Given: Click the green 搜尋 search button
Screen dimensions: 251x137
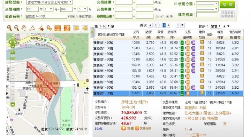Looking at the screenshot, I should pos(227,5).
